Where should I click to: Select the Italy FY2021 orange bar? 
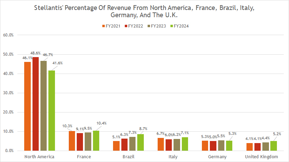161,144
